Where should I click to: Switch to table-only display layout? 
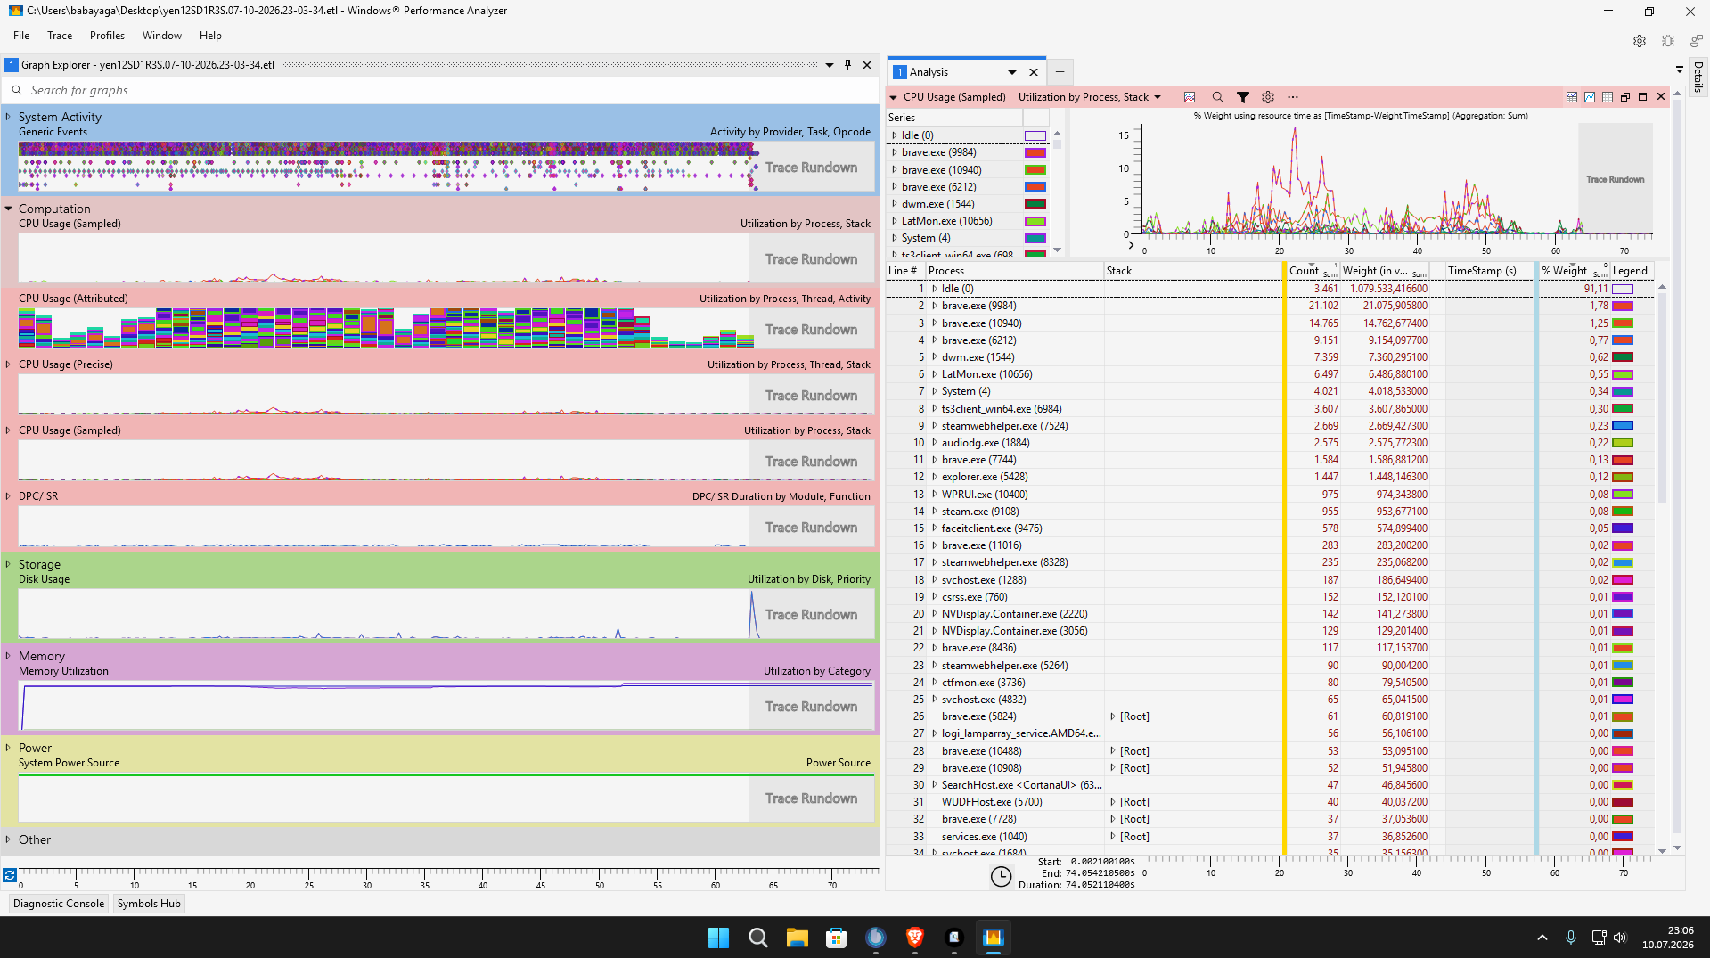tap(1608, 97)
